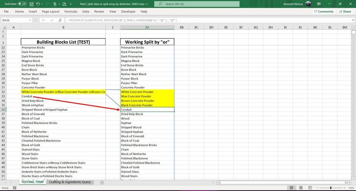Switch to Page Layout view icon
The height and width of the screenshot is (191, 356).
301,188
